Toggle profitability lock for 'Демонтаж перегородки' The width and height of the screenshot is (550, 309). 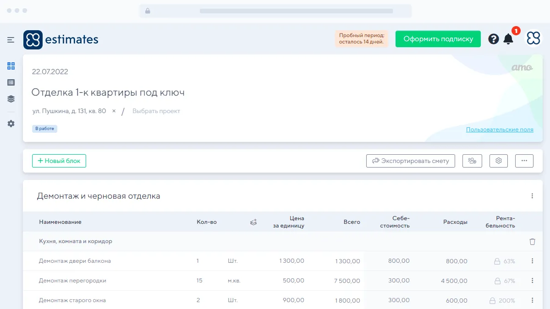[497, 281]
